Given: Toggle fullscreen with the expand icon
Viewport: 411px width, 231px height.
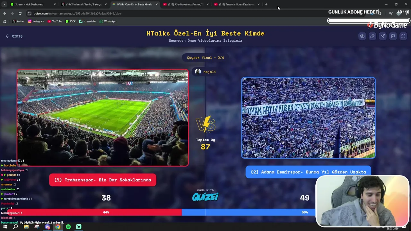Looking at the screenshot, I should point(403,36).
